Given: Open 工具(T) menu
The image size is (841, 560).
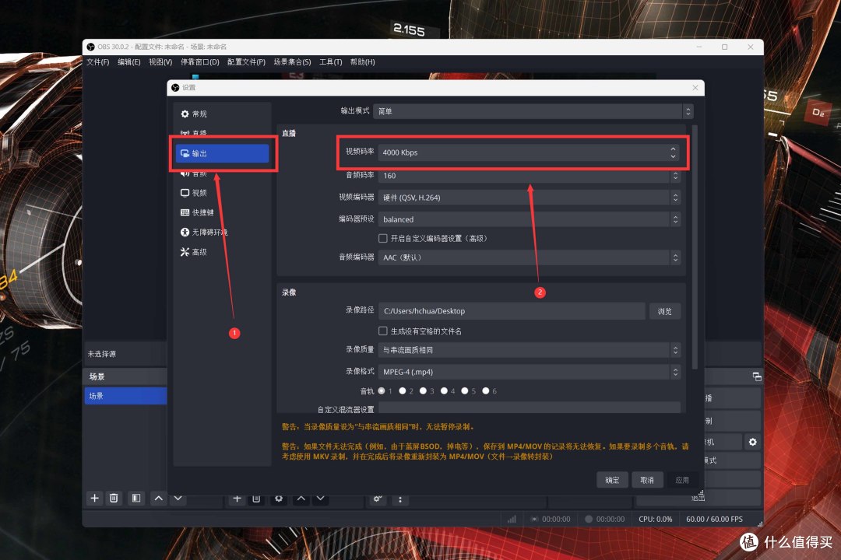Looking at the screenshot, I should coord(330,62).
